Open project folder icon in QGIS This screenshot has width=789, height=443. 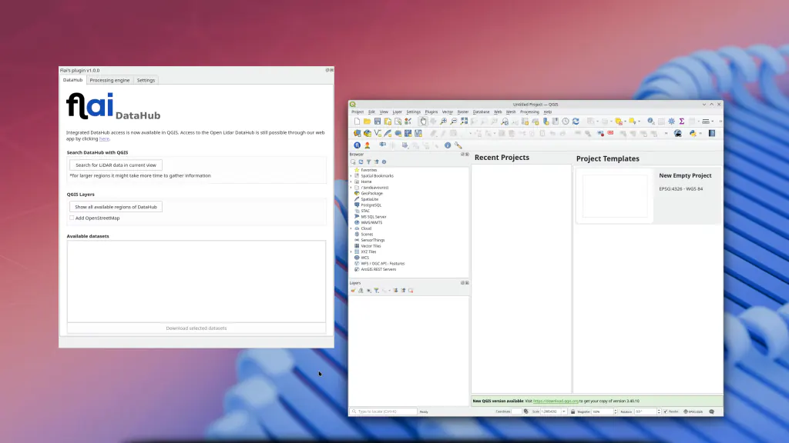click(x=367, y=122)
